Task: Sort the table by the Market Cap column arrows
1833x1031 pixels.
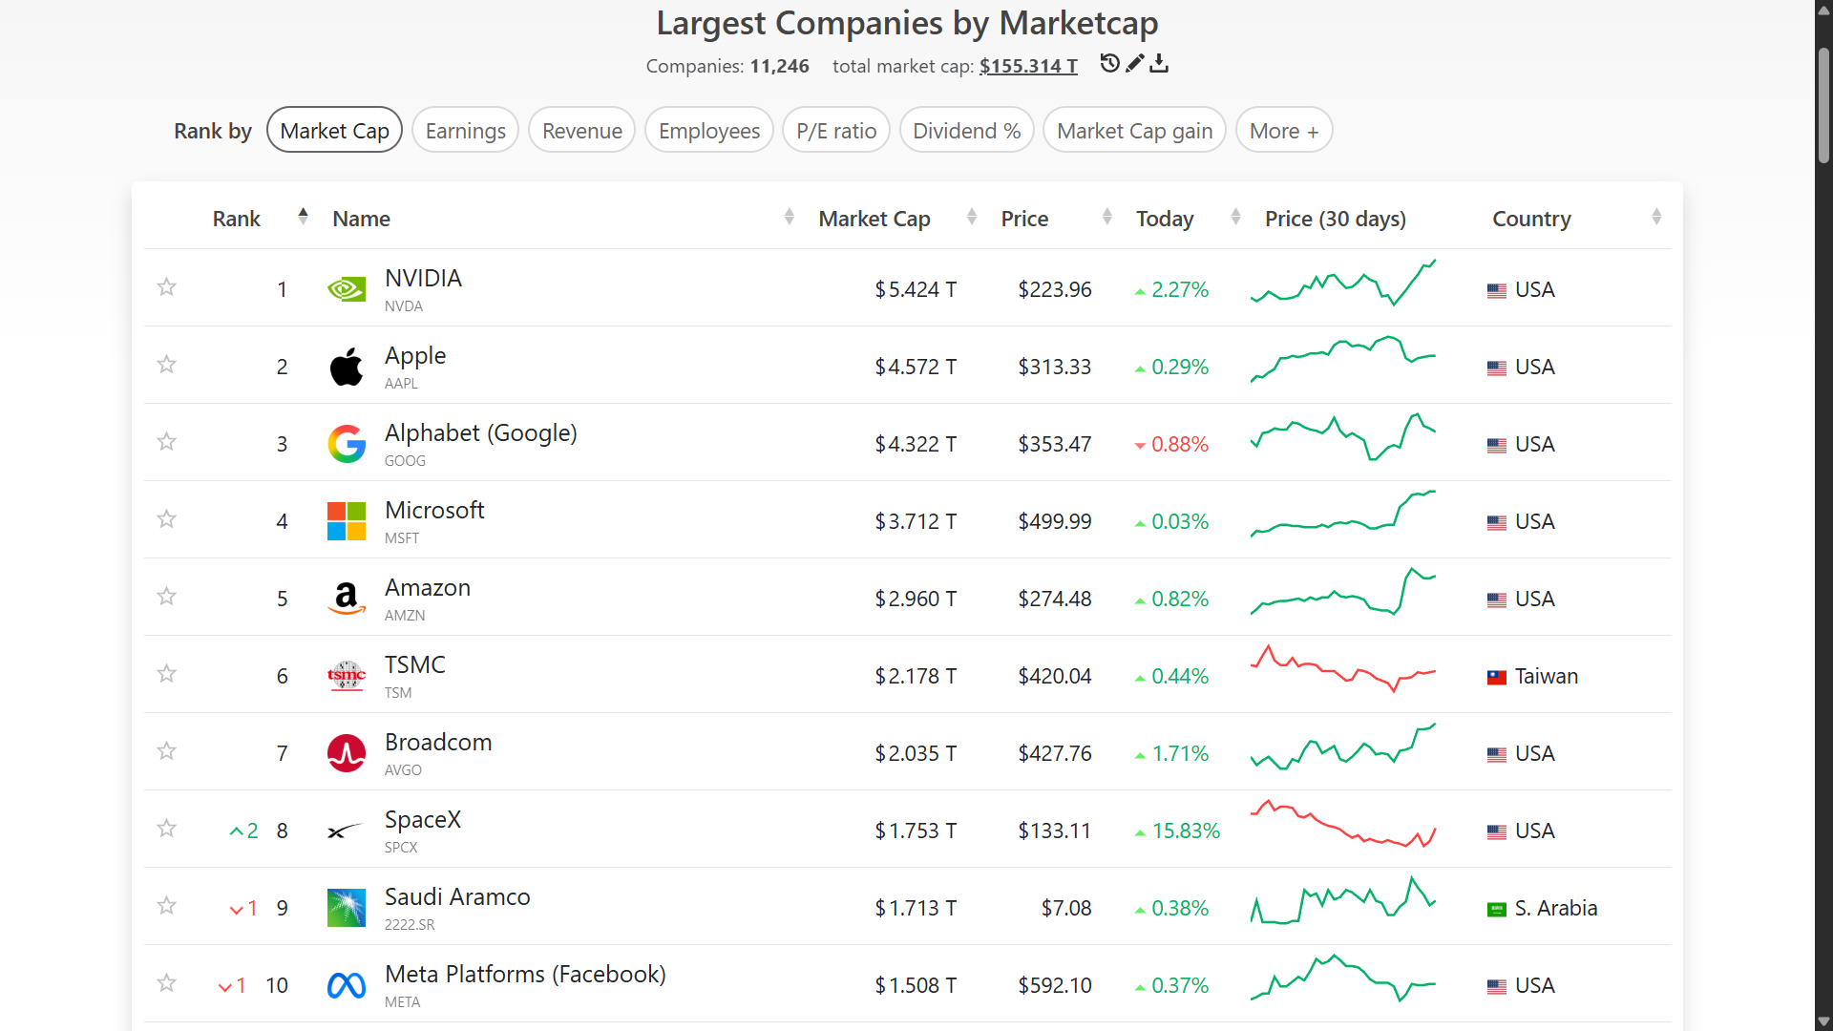Action: point(972,218)
